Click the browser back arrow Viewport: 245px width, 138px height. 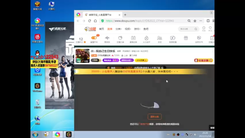(x=78, y=21)
